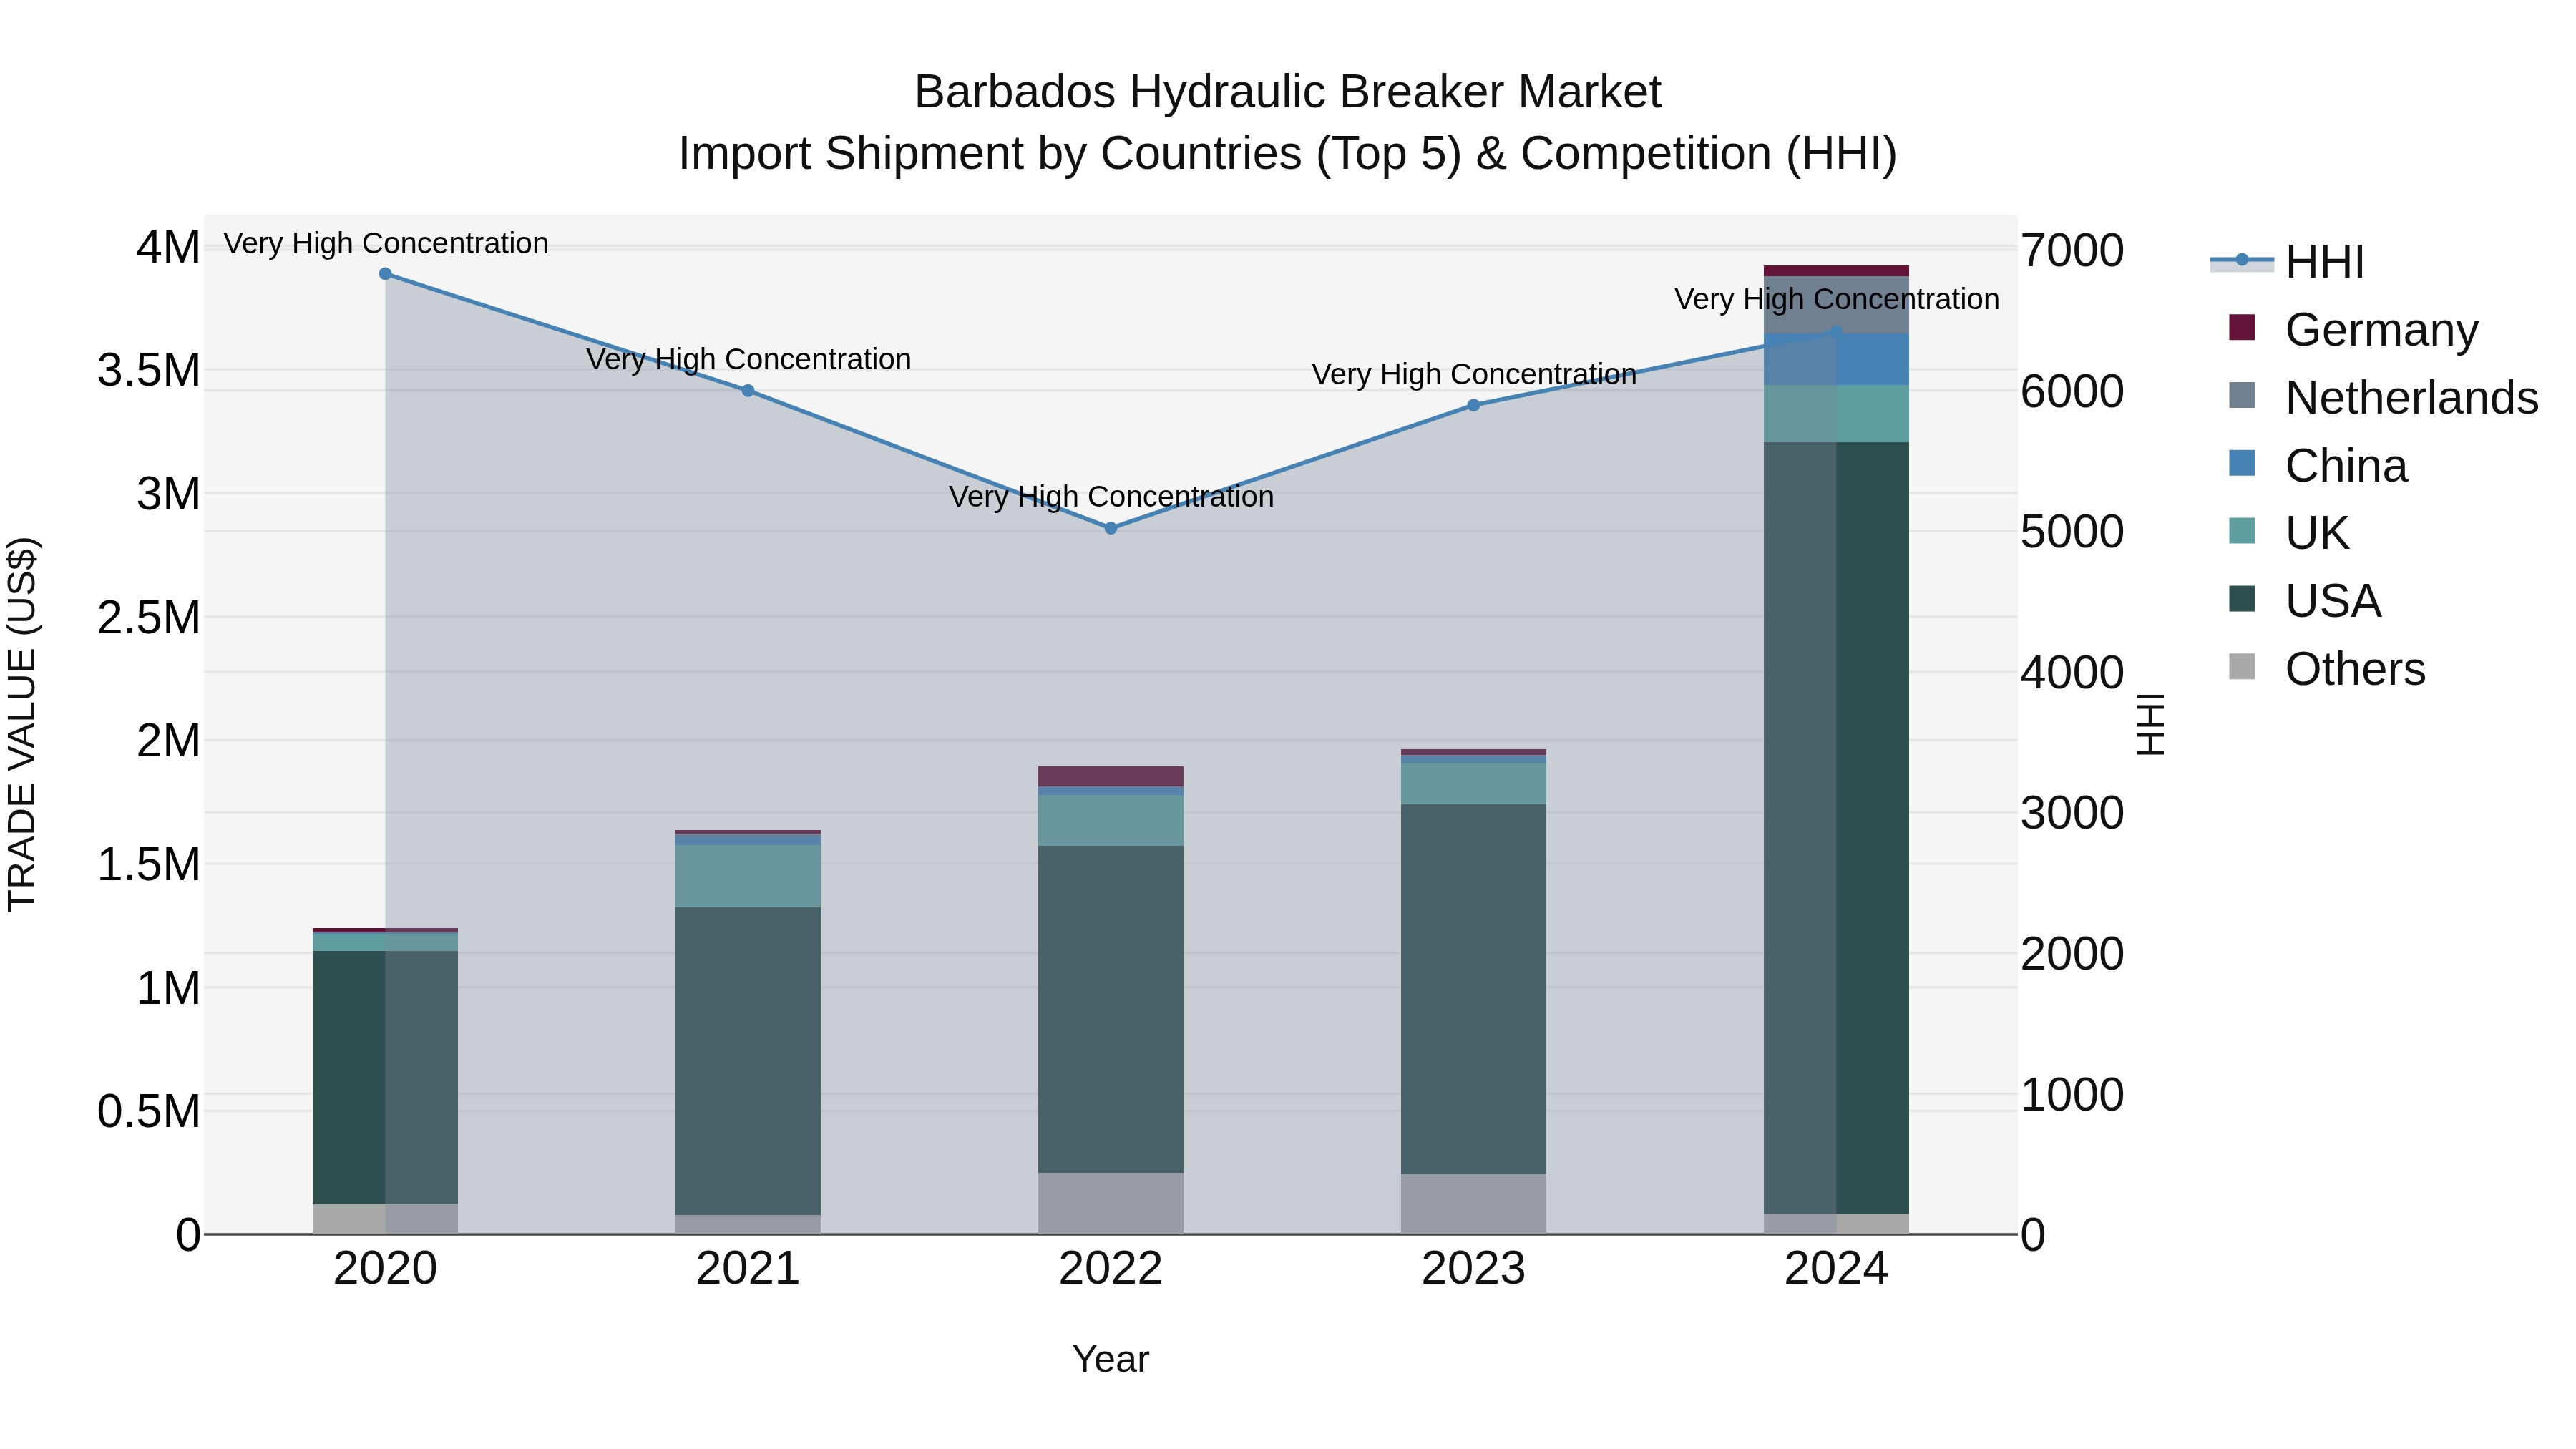
Task: Click the Others segment of 2022 bar
Action: point(1111,1204)
